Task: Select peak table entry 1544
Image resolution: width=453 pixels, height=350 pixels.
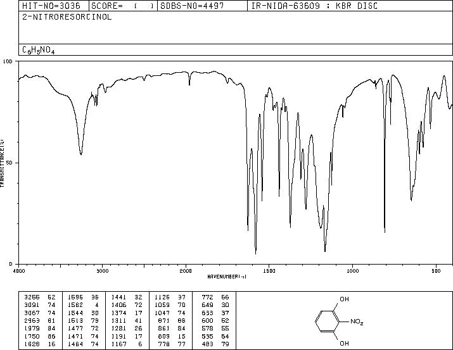Action: pyautogui.click(x=75, y=313)
